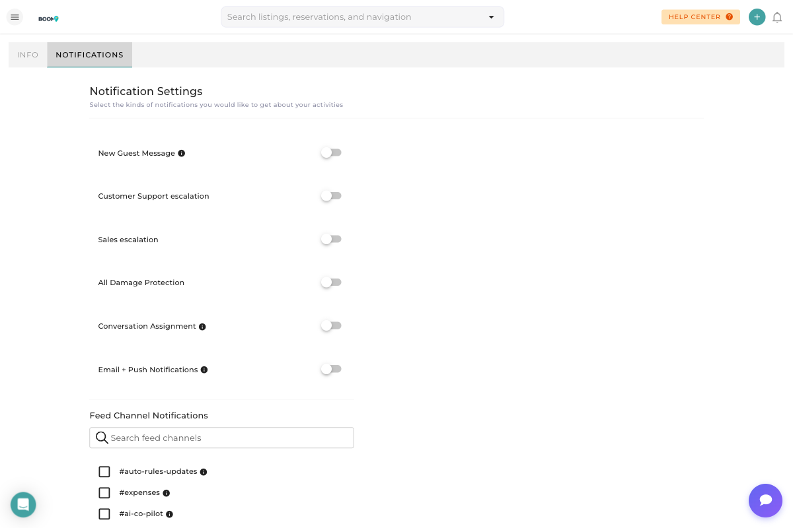Screen dimensions: 793x528
Task: Click the BOOM logo
Action: pyautogui.click(x=48, y=19)
